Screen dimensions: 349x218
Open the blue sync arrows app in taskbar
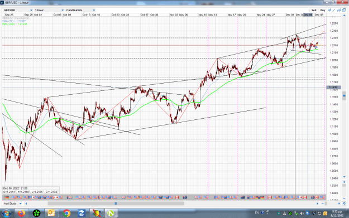81,214
